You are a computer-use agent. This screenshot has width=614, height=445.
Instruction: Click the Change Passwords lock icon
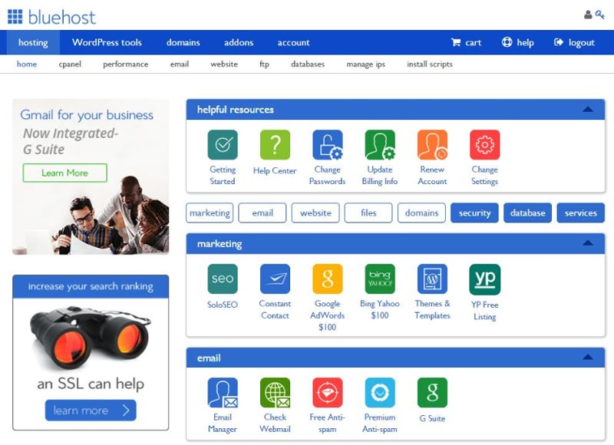pos(328,145)
